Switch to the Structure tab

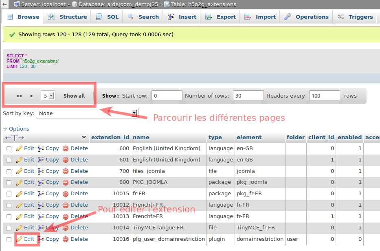(68, 17)
